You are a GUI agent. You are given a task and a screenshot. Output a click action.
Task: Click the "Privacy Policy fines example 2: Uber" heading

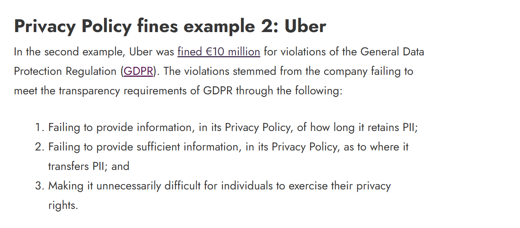click(x=170, y=26)
